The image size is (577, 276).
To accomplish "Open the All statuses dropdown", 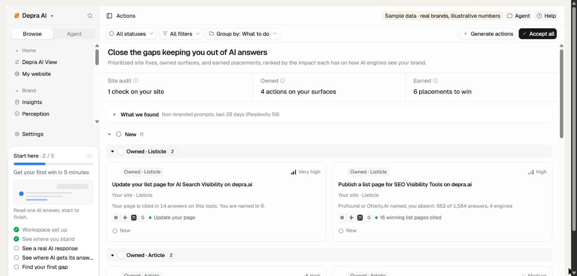I will point(131,34).
